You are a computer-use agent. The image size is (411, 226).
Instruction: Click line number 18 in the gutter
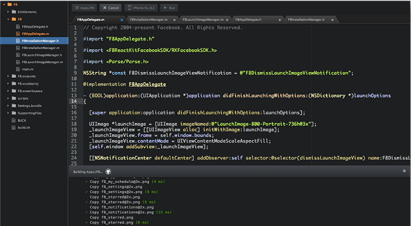click(x=74, y=124)
